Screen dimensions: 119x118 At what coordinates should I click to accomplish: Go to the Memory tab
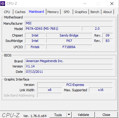53,12
